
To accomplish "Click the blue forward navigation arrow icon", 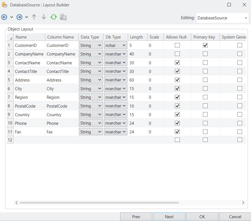I will (x=19, y=17).
